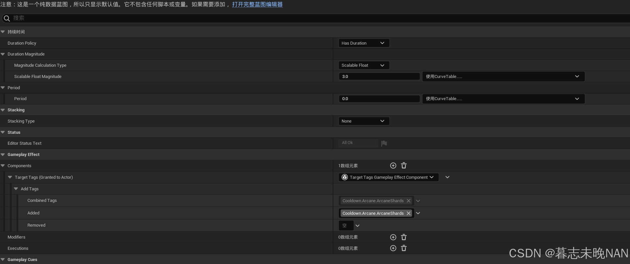
Task: Select the Editor Status Text label
Action: click(x=24, y=143)
